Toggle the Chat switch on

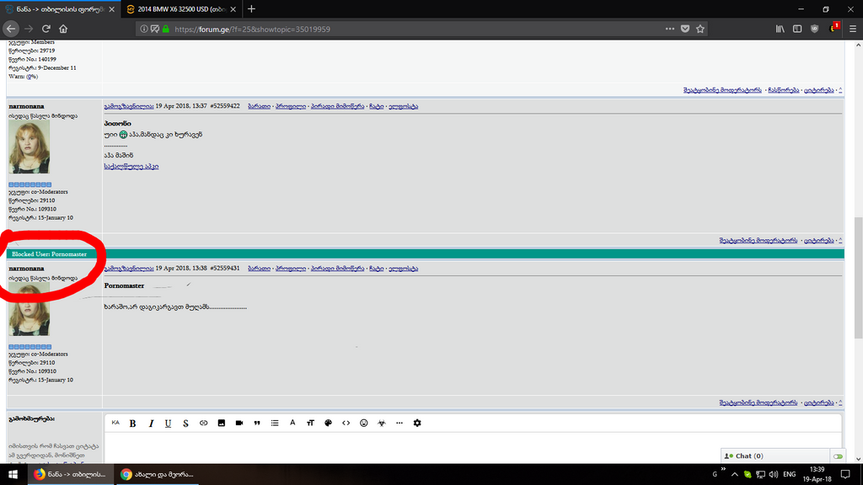point(838,456)
